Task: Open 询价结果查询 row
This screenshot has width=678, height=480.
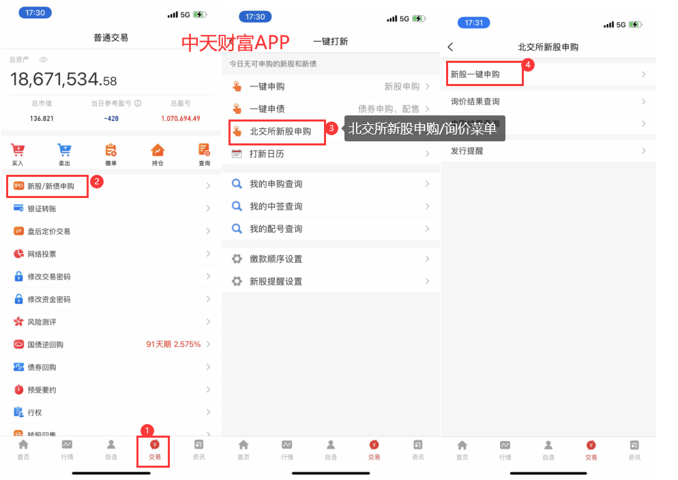Action: (x=548, y=102)
